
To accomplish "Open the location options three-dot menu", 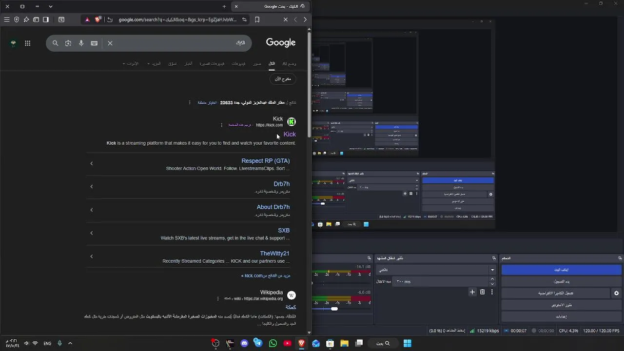I will point(190,102).
